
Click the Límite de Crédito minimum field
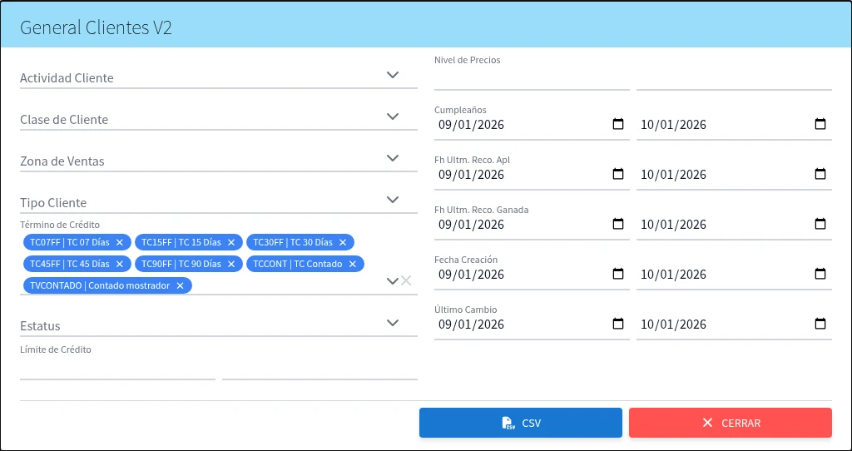coord(117,369)
